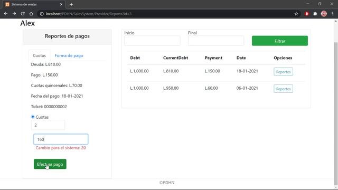This screenshot has width=338, height=190.
Task: Click the Payment column header
Action: [x=213, y=58]
